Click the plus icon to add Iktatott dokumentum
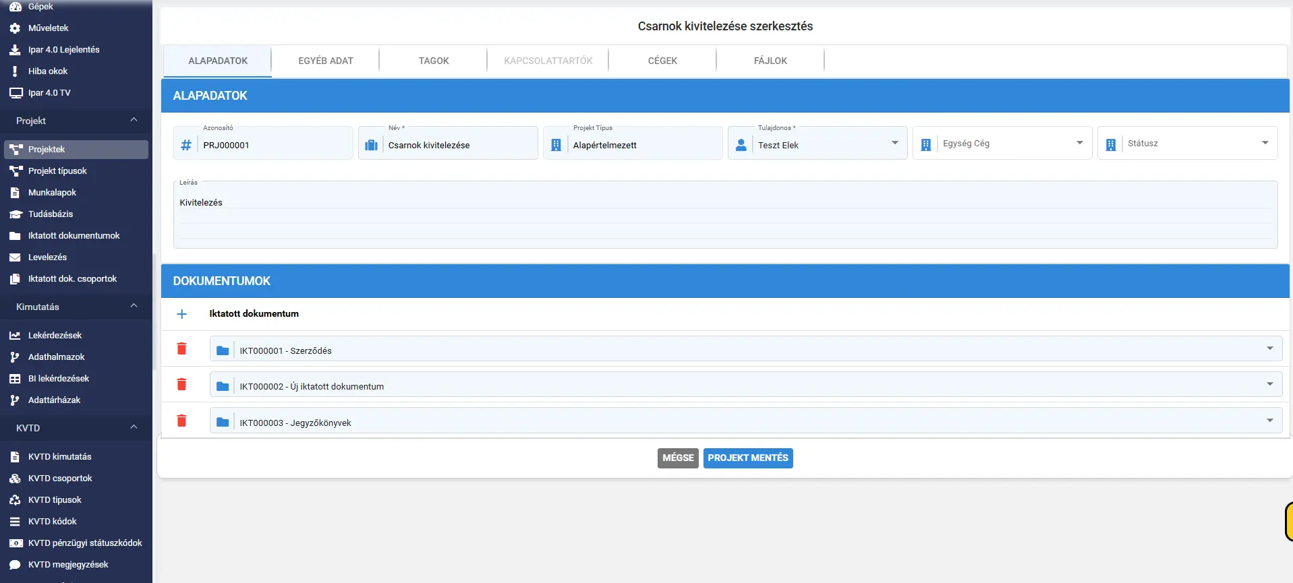 (181, 314)
